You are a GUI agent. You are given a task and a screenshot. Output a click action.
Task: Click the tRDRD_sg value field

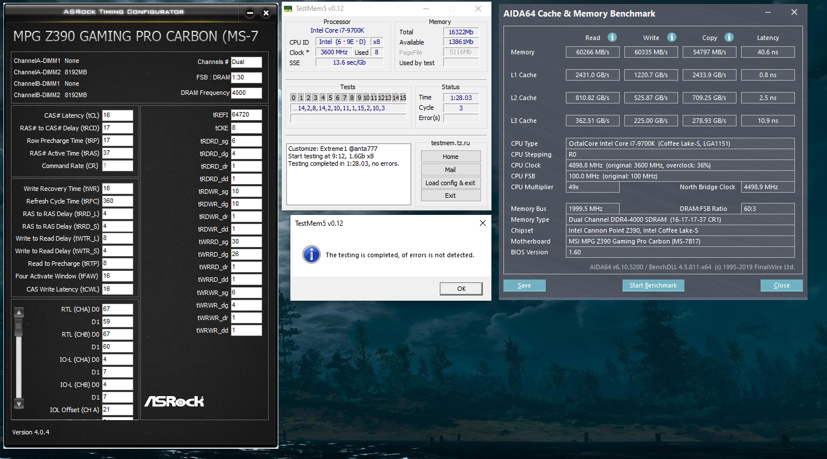pyautogui.click(x=246, y=141)
